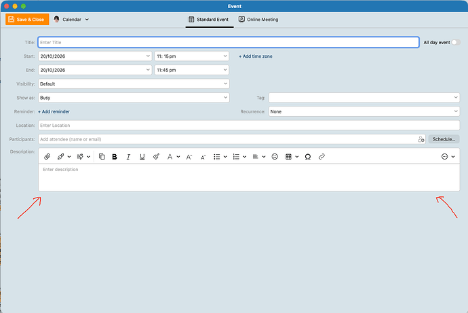Click the copy formatting pages icon
Viewport: 468px width, 313px height.
point(102,156)
